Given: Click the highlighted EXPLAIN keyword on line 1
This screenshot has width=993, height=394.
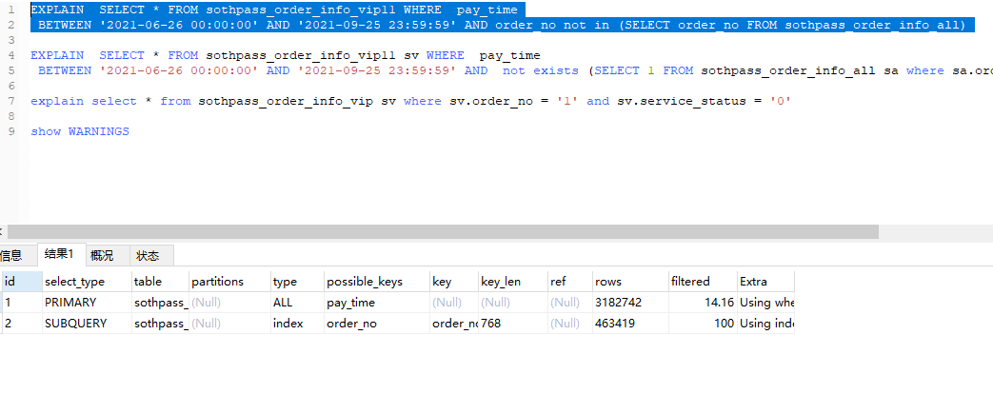Looking at the screenshot, I should pos(57,10).
